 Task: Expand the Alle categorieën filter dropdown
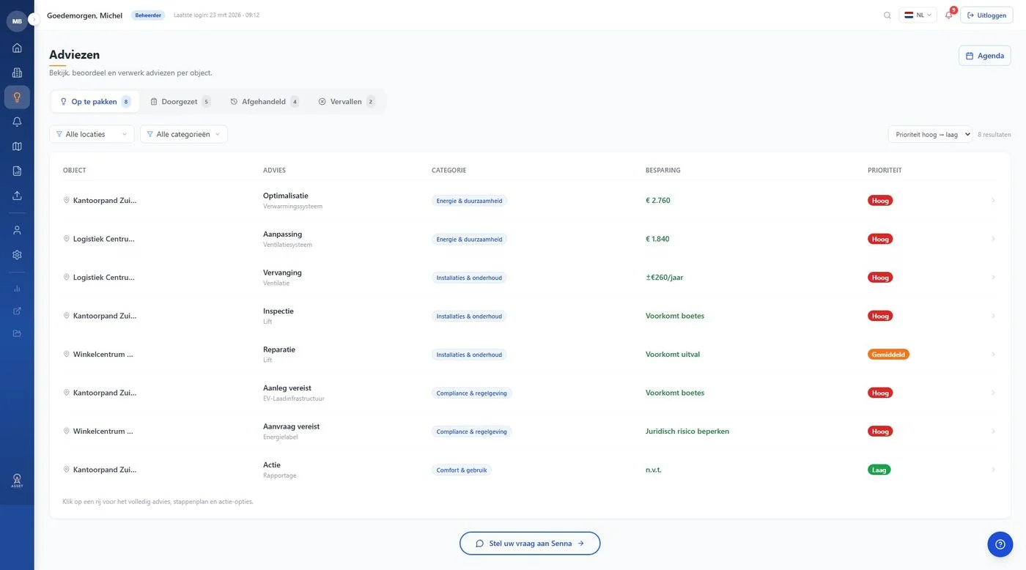[x=183, y=134]
